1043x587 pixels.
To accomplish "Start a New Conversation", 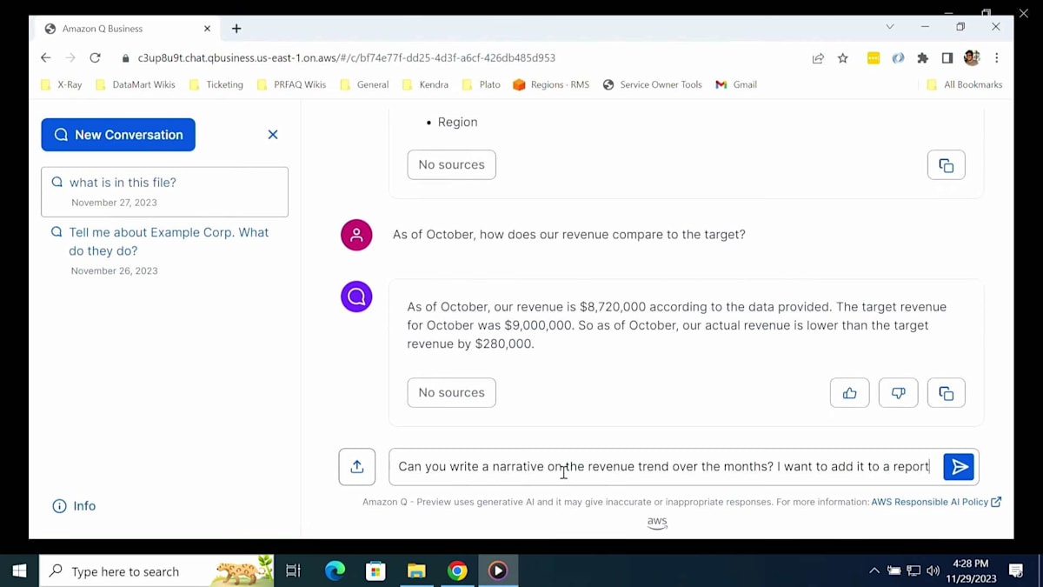I will (118, 135).
